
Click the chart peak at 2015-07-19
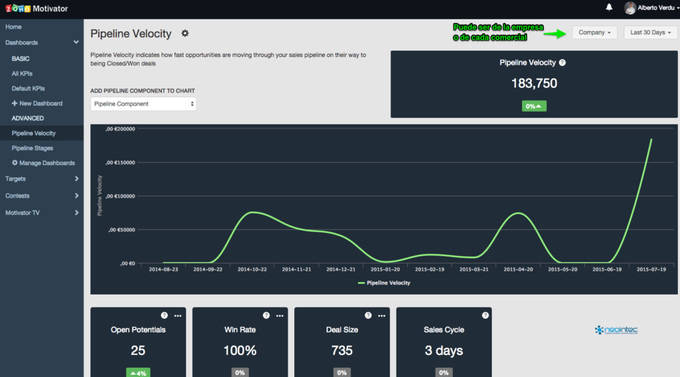tap(651, 140)
